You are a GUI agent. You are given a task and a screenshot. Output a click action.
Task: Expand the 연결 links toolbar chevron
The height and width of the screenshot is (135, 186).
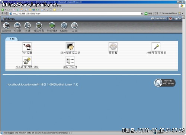click(160, 13)
